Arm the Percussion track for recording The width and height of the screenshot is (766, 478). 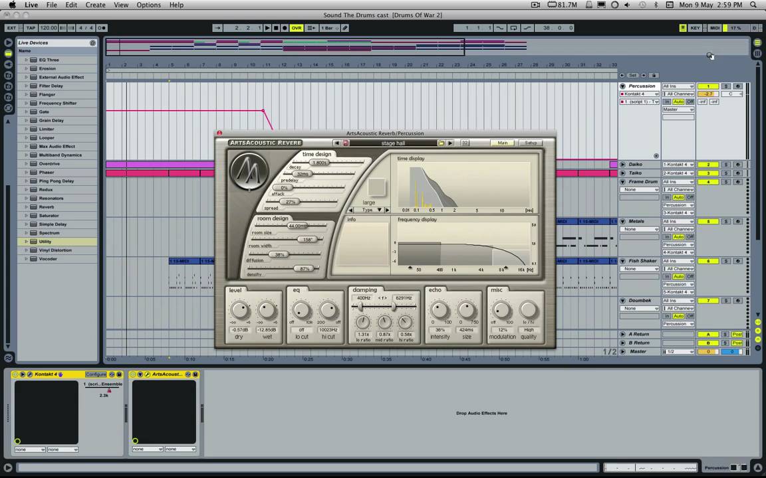point(737,86)
